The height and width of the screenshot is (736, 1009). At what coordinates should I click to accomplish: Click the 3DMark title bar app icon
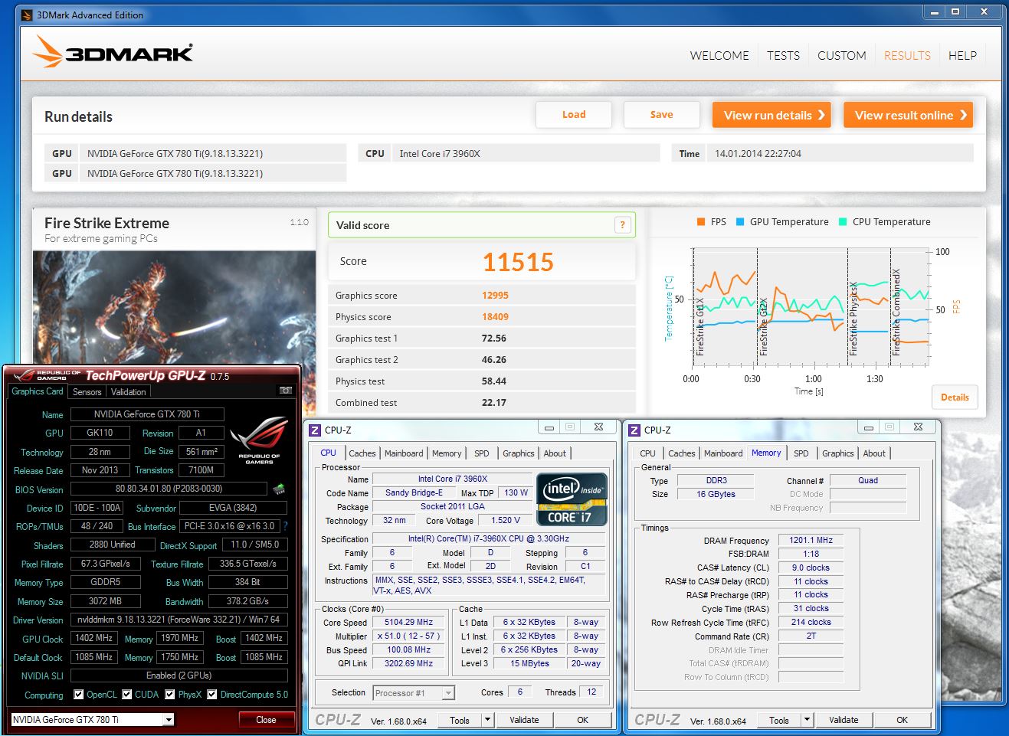click(x=27, y=15)
